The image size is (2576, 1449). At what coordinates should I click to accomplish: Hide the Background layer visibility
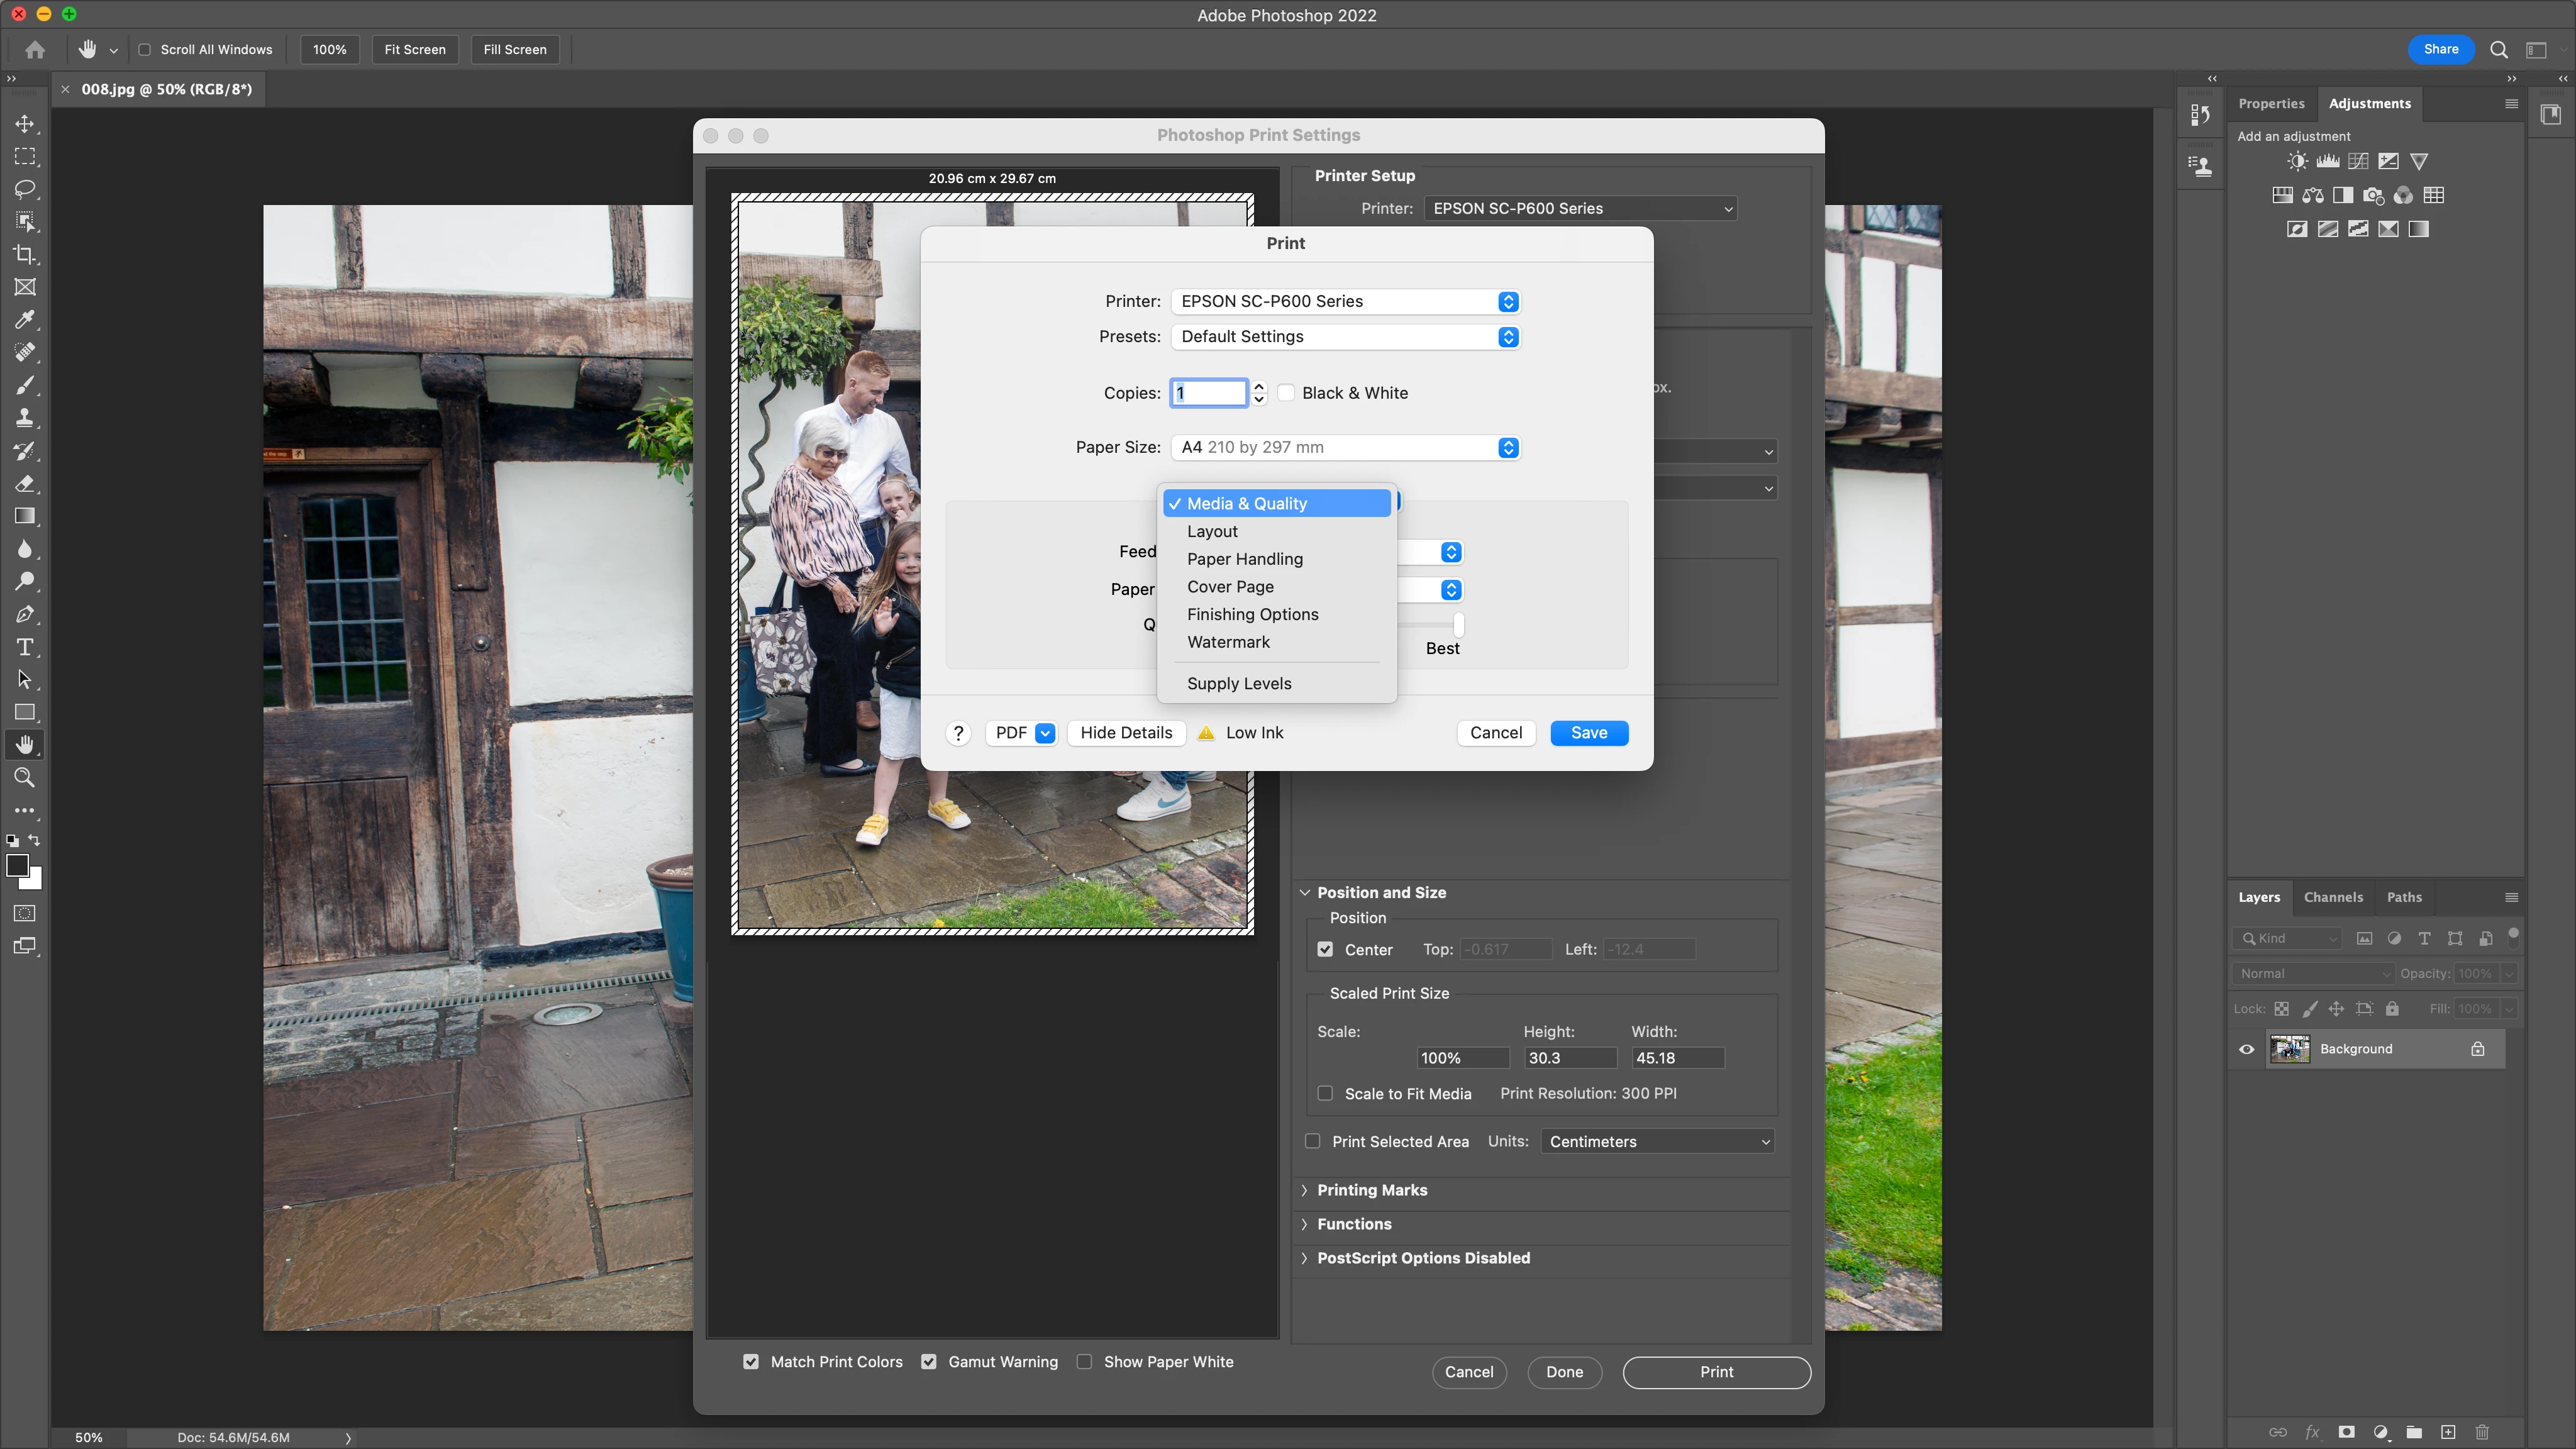(x=2246, y=1049)
